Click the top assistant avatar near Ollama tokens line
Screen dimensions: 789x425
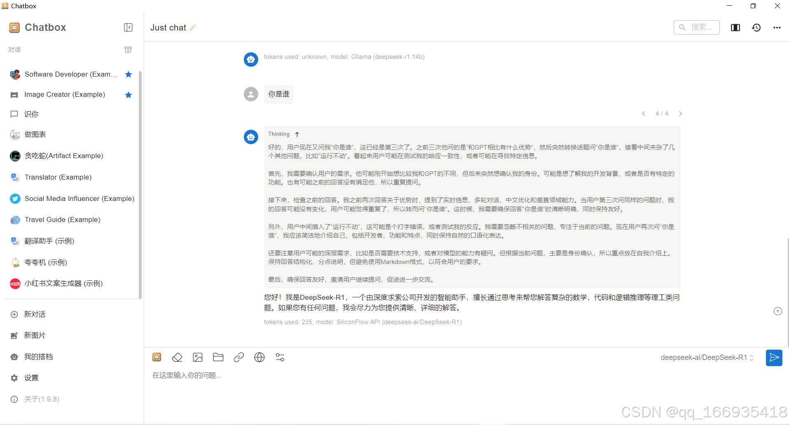(251, 59)
